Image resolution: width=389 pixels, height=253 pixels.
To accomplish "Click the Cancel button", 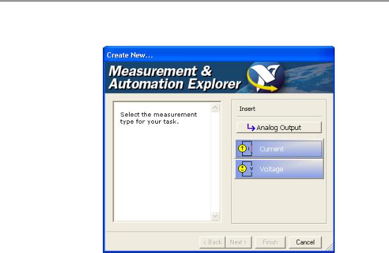I will 305,242.
